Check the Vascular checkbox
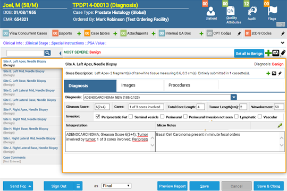This screenshot has width=287, height=191. coord(259,116)
